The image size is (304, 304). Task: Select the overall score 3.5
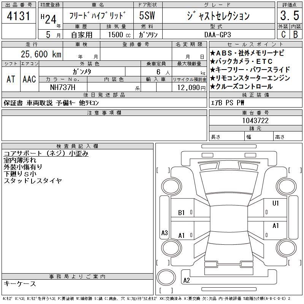(x=290, y=16)
